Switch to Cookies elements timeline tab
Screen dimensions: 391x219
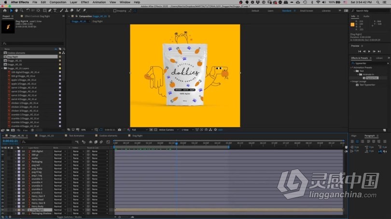tap(108, 136)
